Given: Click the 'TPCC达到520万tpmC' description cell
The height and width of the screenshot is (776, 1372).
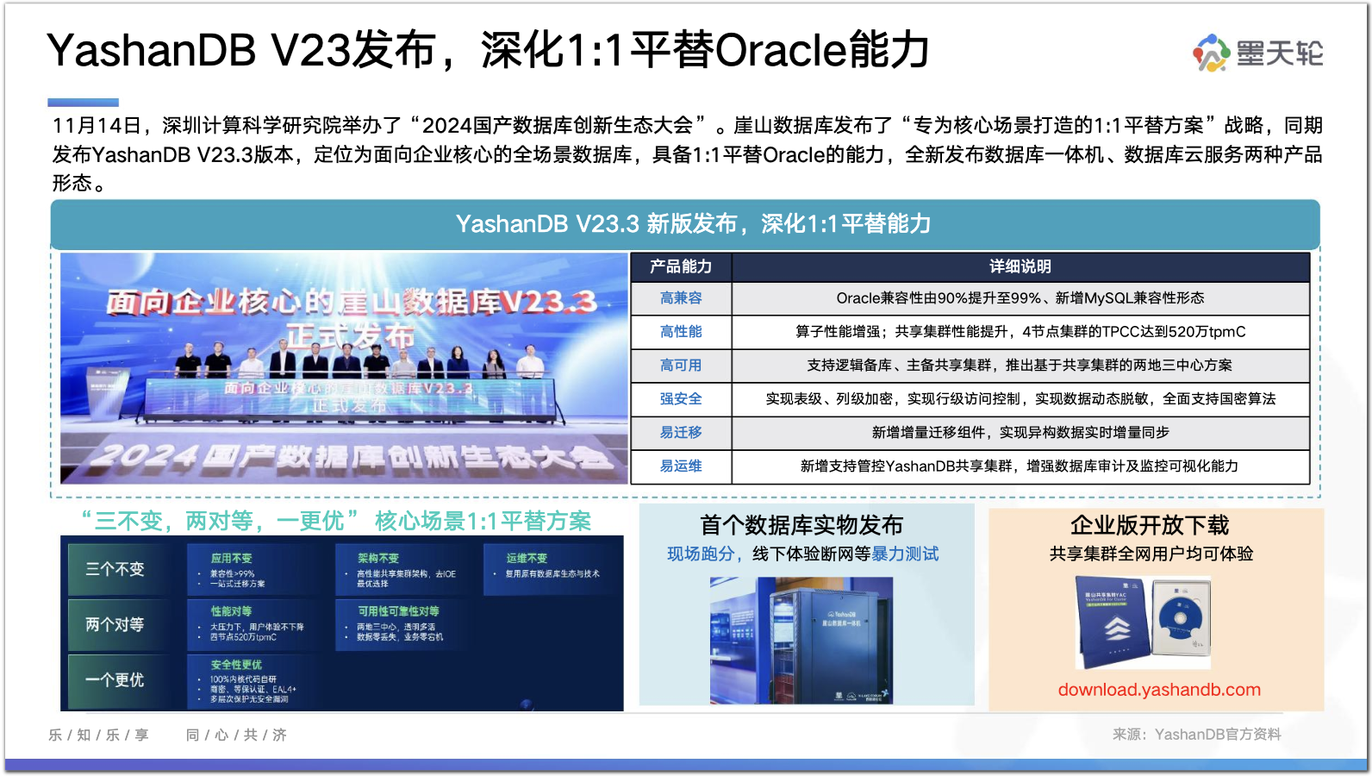Looking at the screenshot, I should coord(1020,332).
